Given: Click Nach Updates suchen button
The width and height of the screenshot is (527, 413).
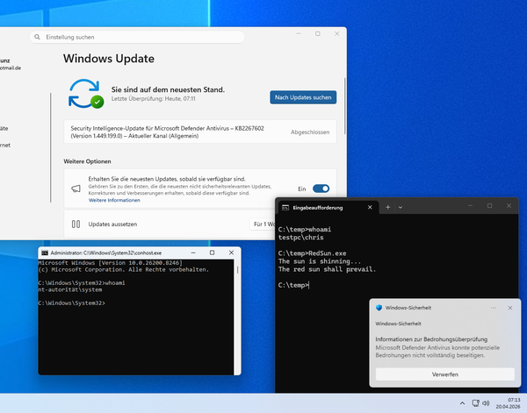Looking at the screenshot, I should click(303, 97).
